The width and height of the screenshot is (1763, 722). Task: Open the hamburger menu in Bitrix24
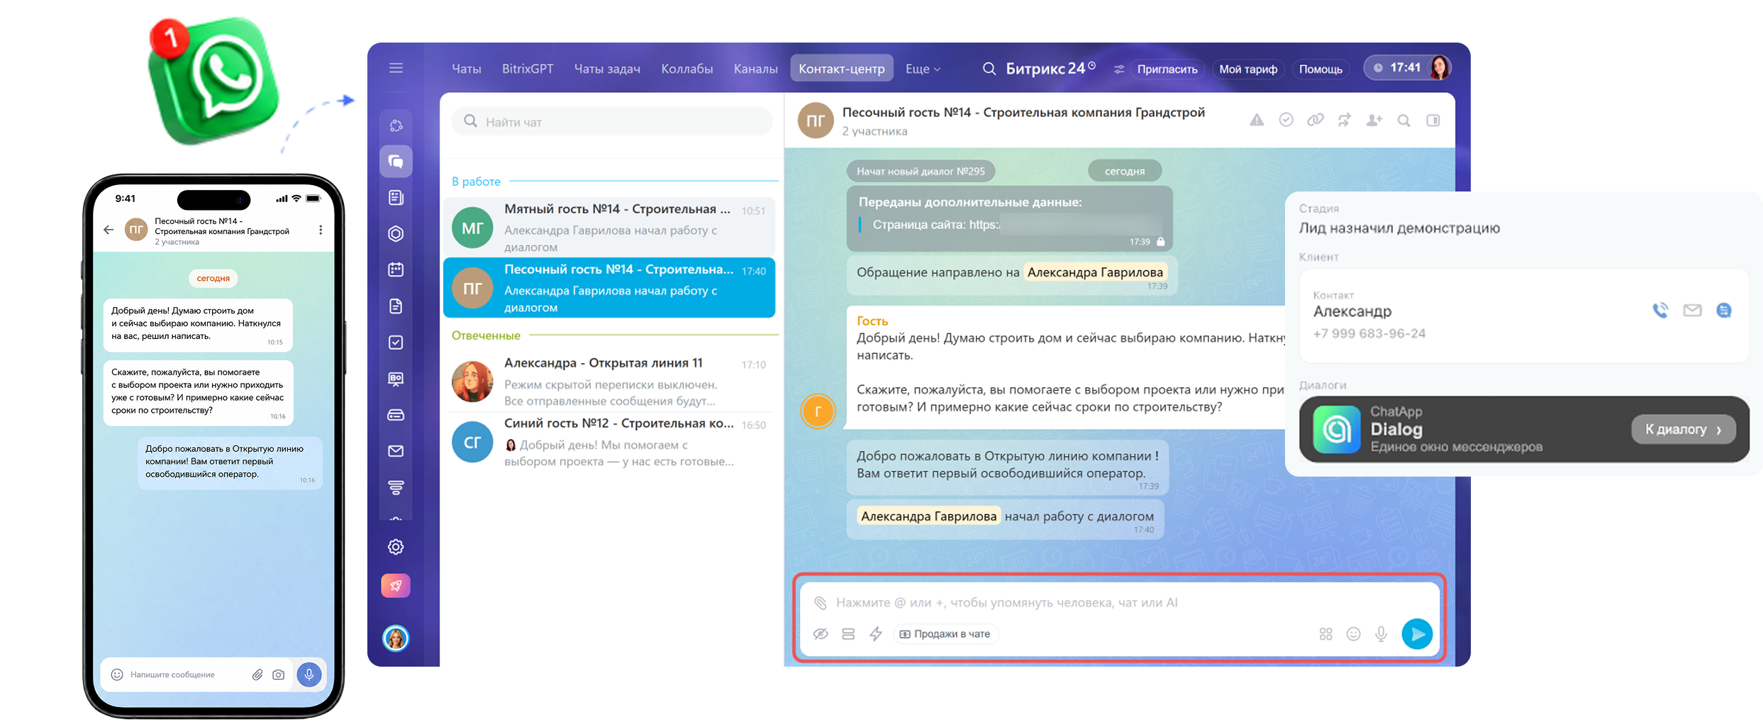pyautogui.click(x=396, y=68)
